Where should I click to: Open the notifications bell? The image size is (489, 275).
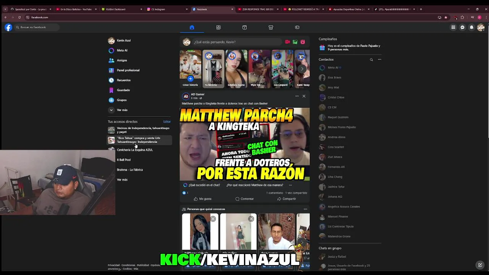[x=471, y=27]
